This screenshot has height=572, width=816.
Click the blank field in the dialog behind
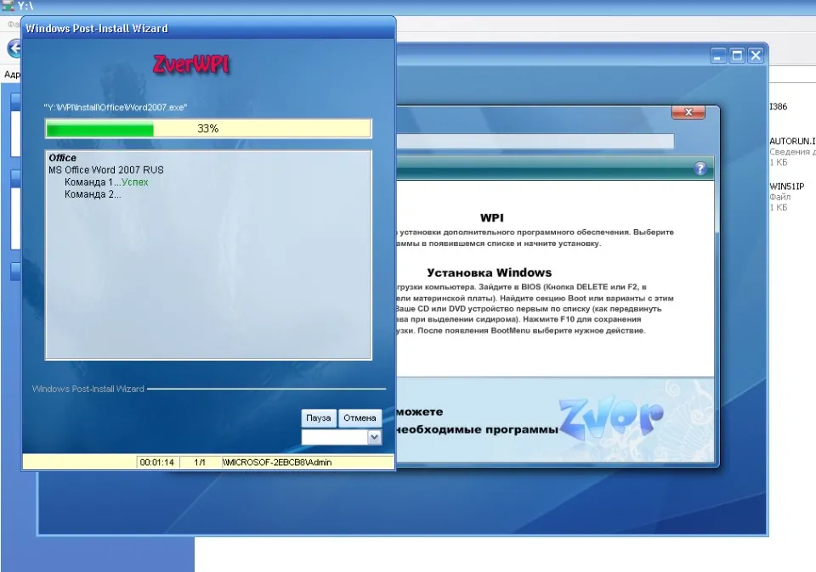coord(535,142)
